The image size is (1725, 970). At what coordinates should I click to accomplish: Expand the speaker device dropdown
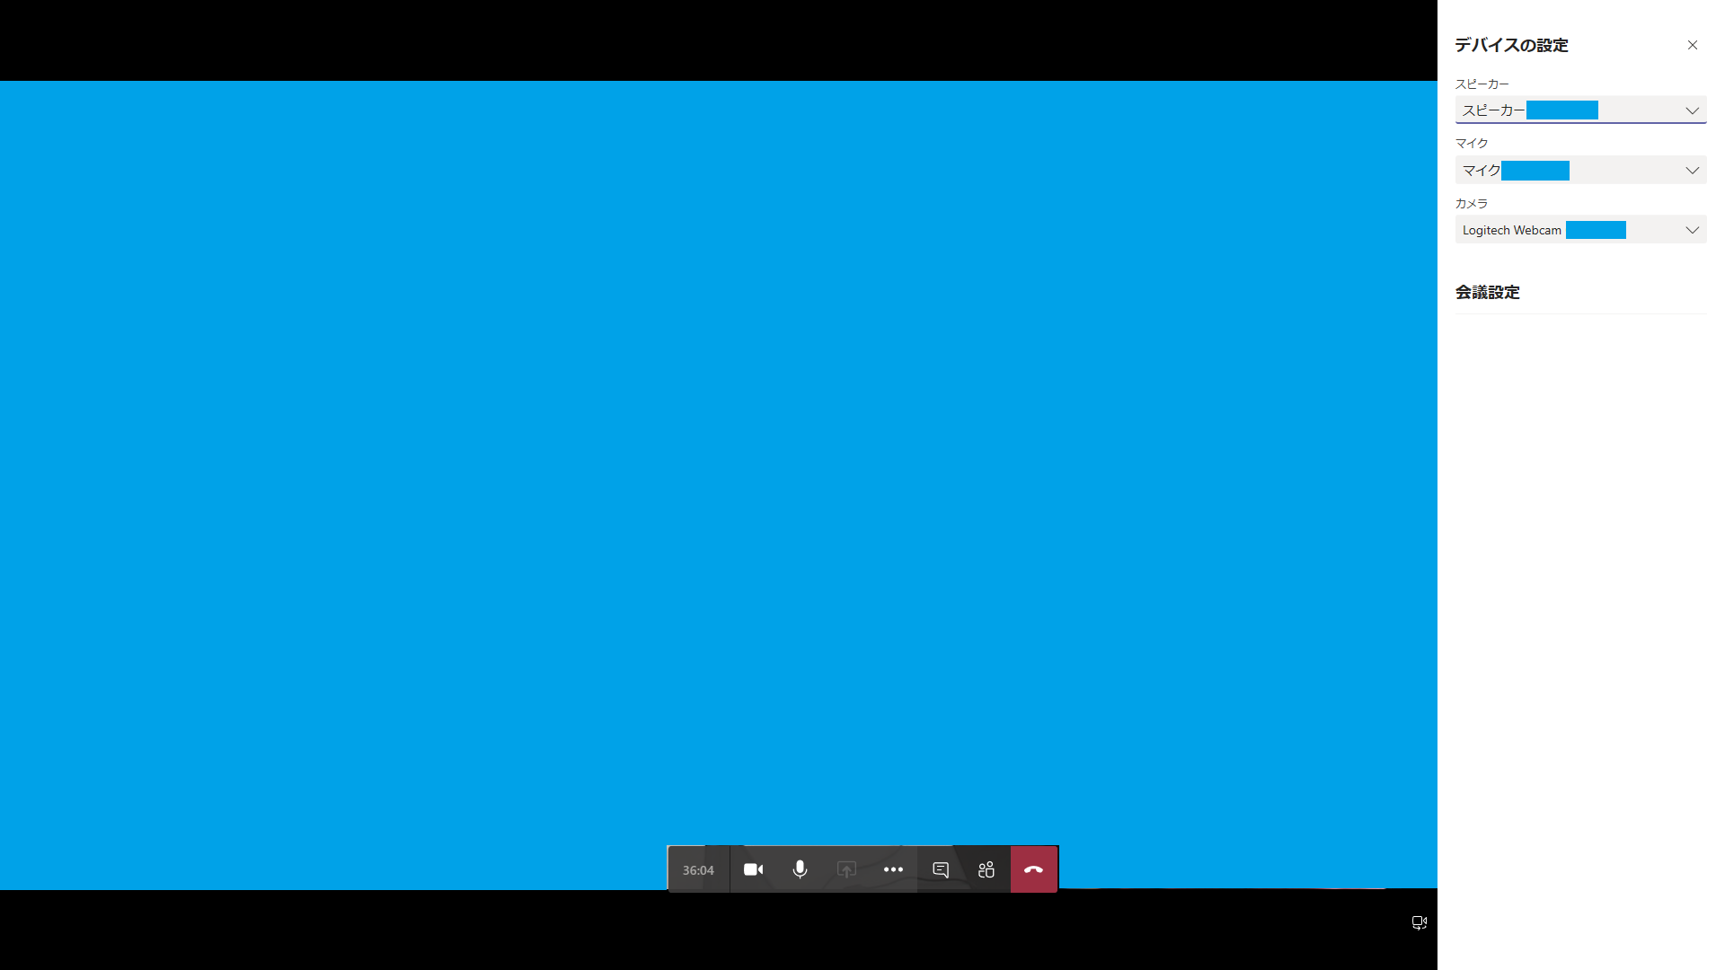1580,110
